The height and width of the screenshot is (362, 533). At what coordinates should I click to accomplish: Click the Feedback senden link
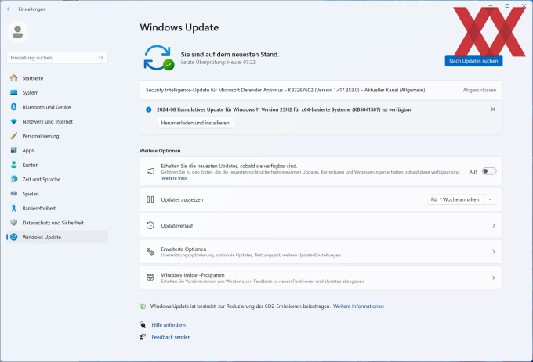171,337
